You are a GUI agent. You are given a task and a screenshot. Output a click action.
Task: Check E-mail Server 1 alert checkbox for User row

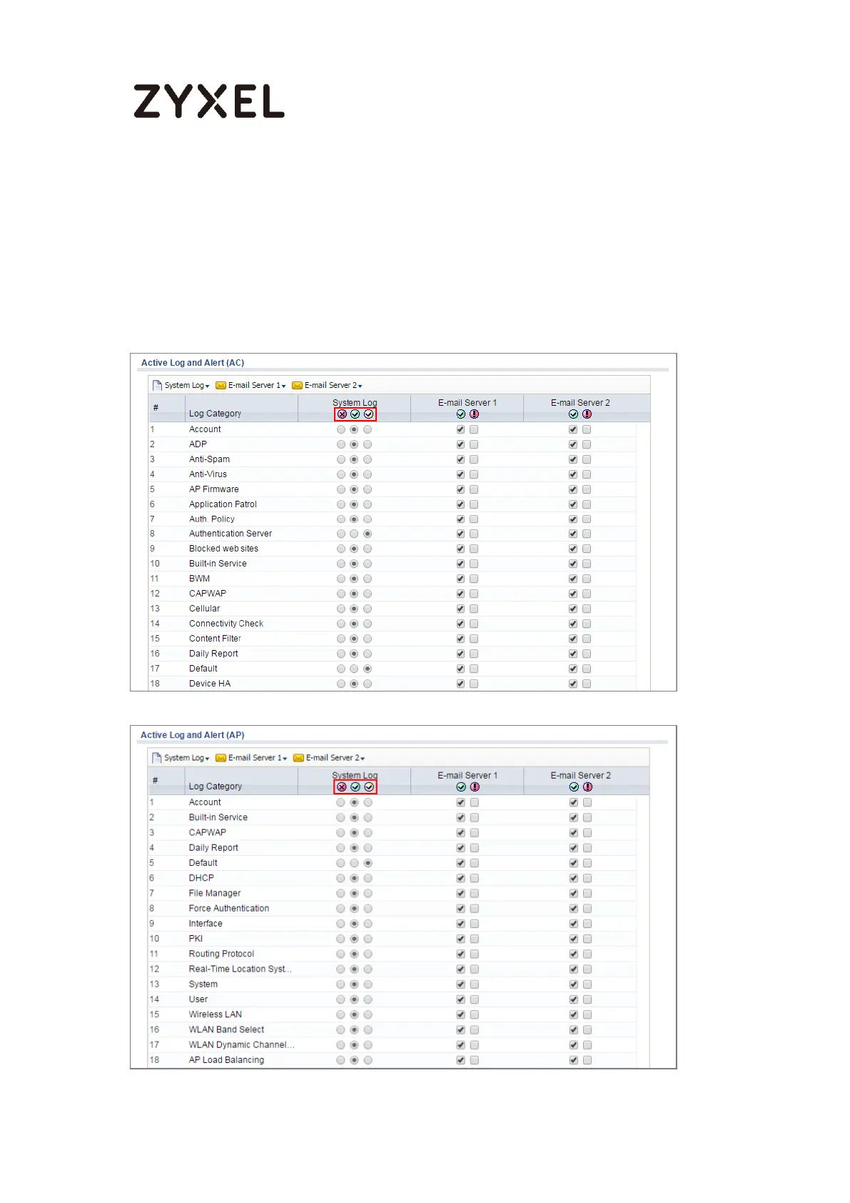coord(475,1000)
